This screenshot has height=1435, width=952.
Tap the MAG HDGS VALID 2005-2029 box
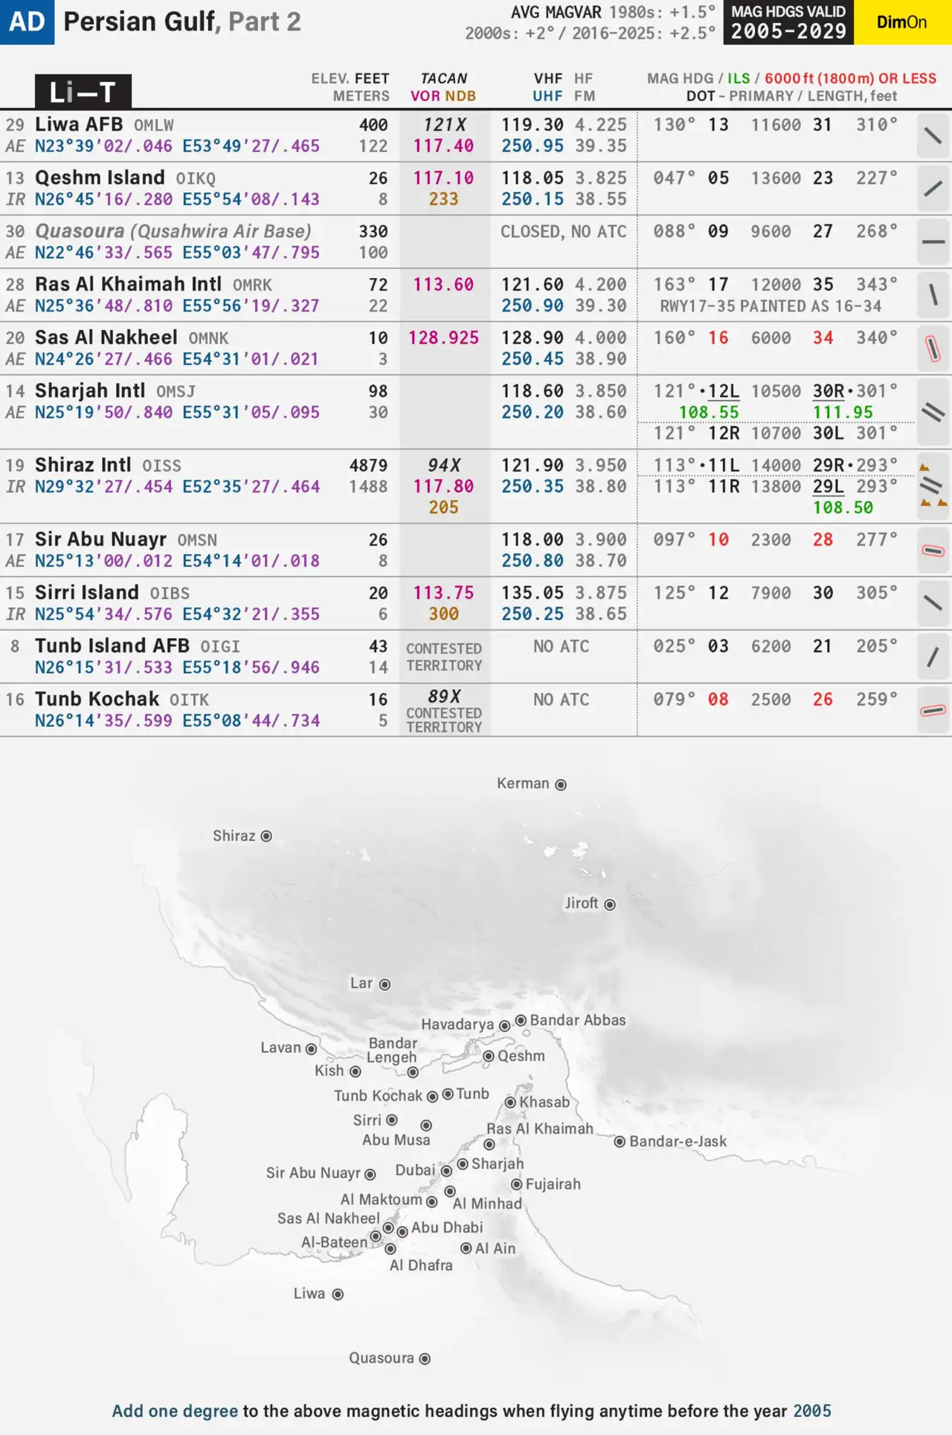[788, 22]
